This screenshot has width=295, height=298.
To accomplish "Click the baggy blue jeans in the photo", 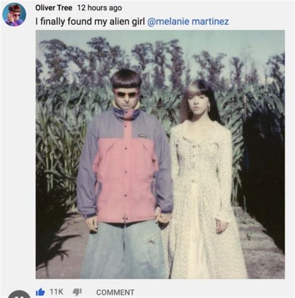I will tap(123, 250).
